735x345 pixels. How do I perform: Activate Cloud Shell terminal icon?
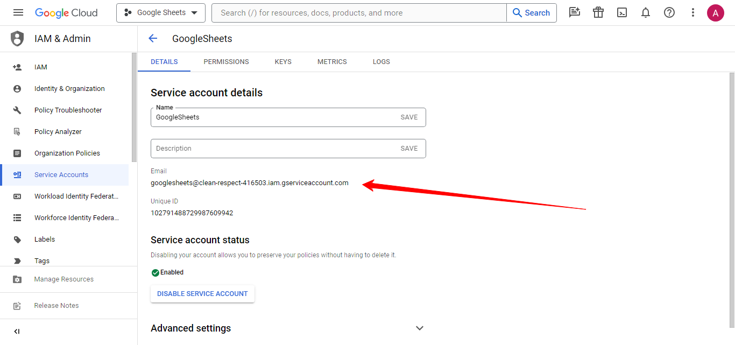pos(622,13)
